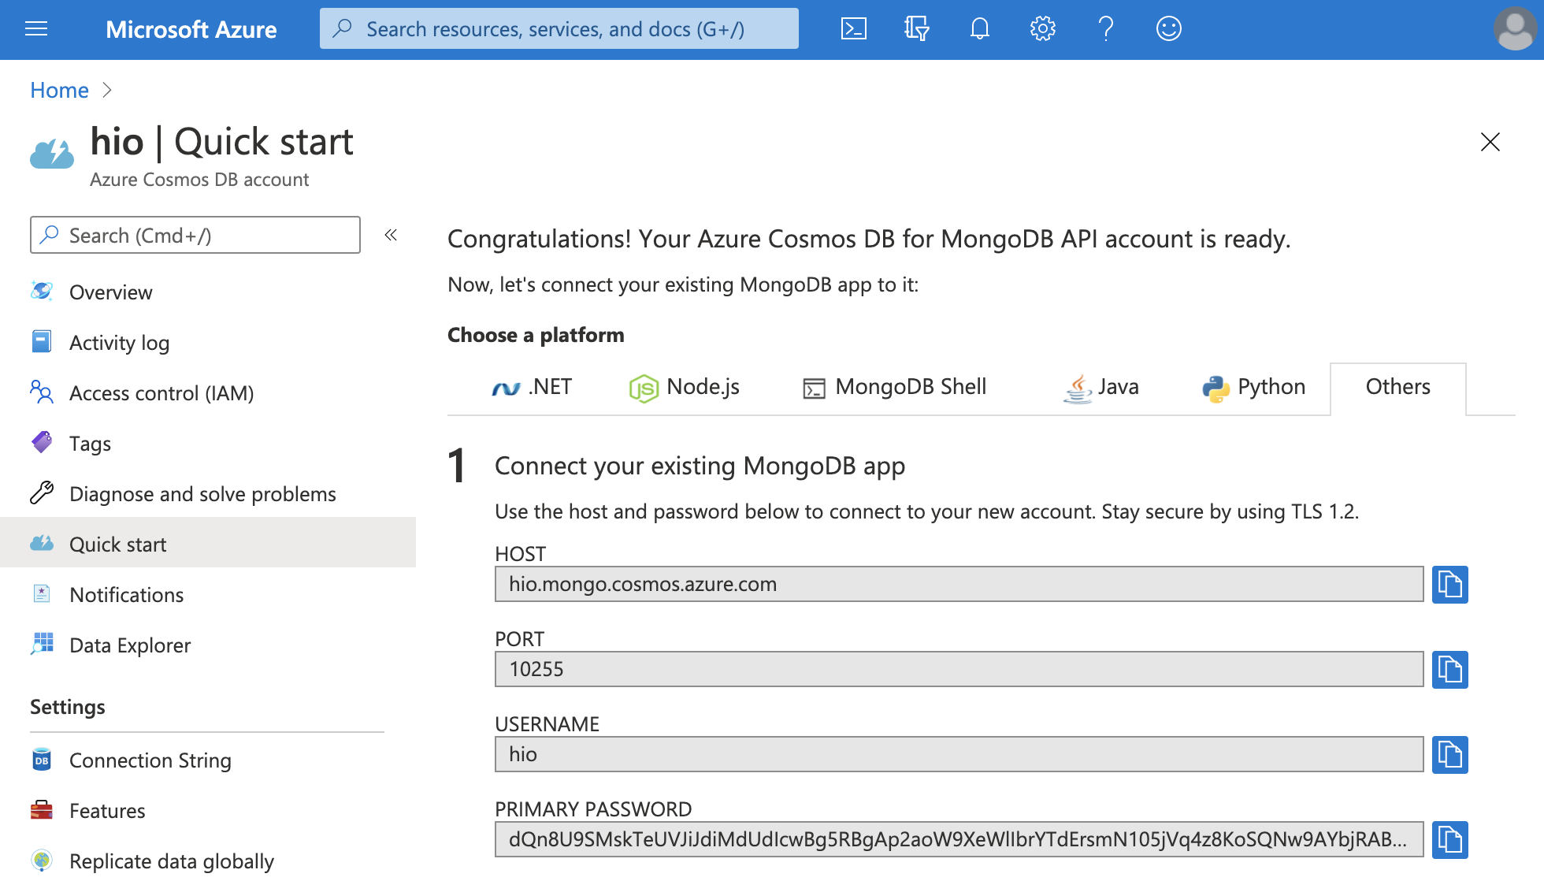This screenshot has height=881, width=1544.
Task: Click the breadcrumb chevron after Home
Action: coord(108,91)
